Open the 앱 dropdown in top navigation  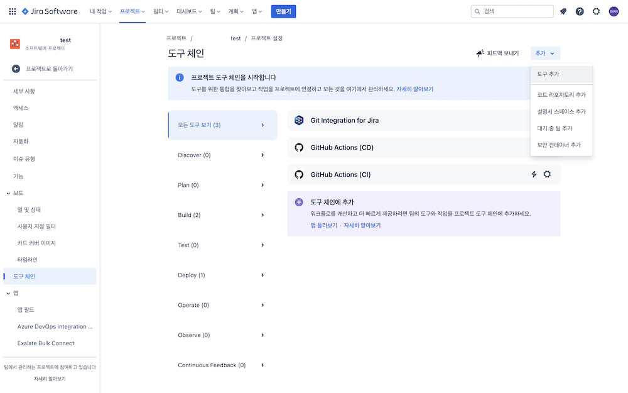pos(257,11)
